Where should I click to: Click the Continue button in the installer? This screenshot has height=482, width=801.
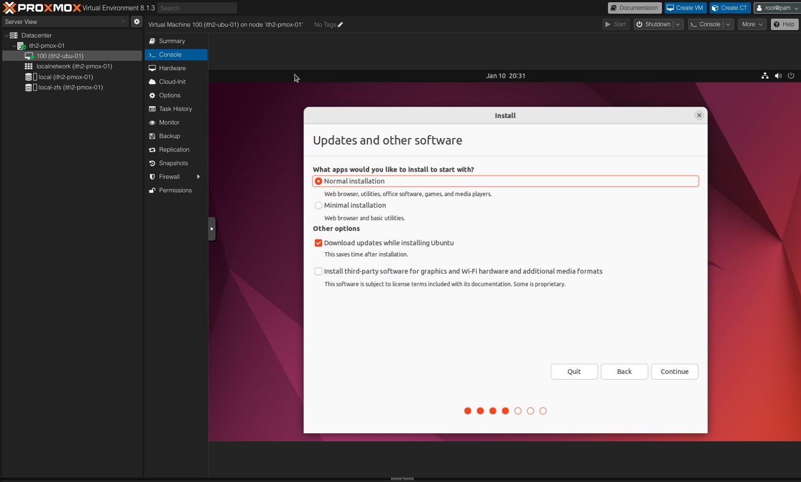[x=674, y=371]
